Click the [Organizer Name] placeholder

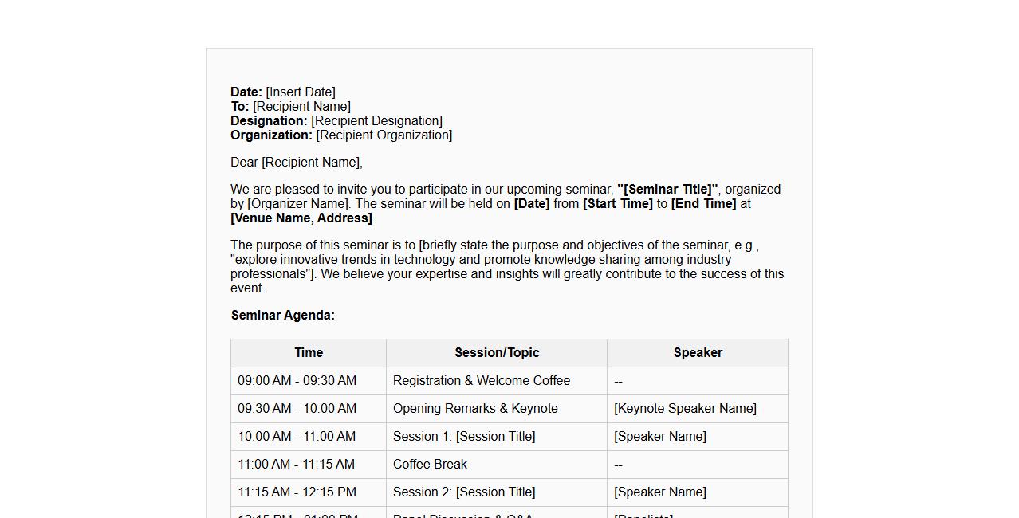point(299,204)
